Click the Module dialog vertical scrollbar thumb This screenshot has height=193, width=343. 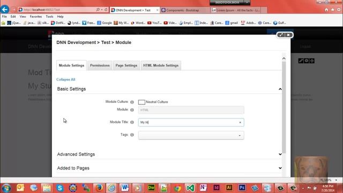(x=284, y=107)
